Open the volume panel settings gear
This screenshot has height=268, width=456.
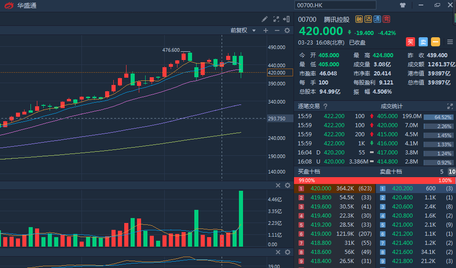tap(288, 185)
